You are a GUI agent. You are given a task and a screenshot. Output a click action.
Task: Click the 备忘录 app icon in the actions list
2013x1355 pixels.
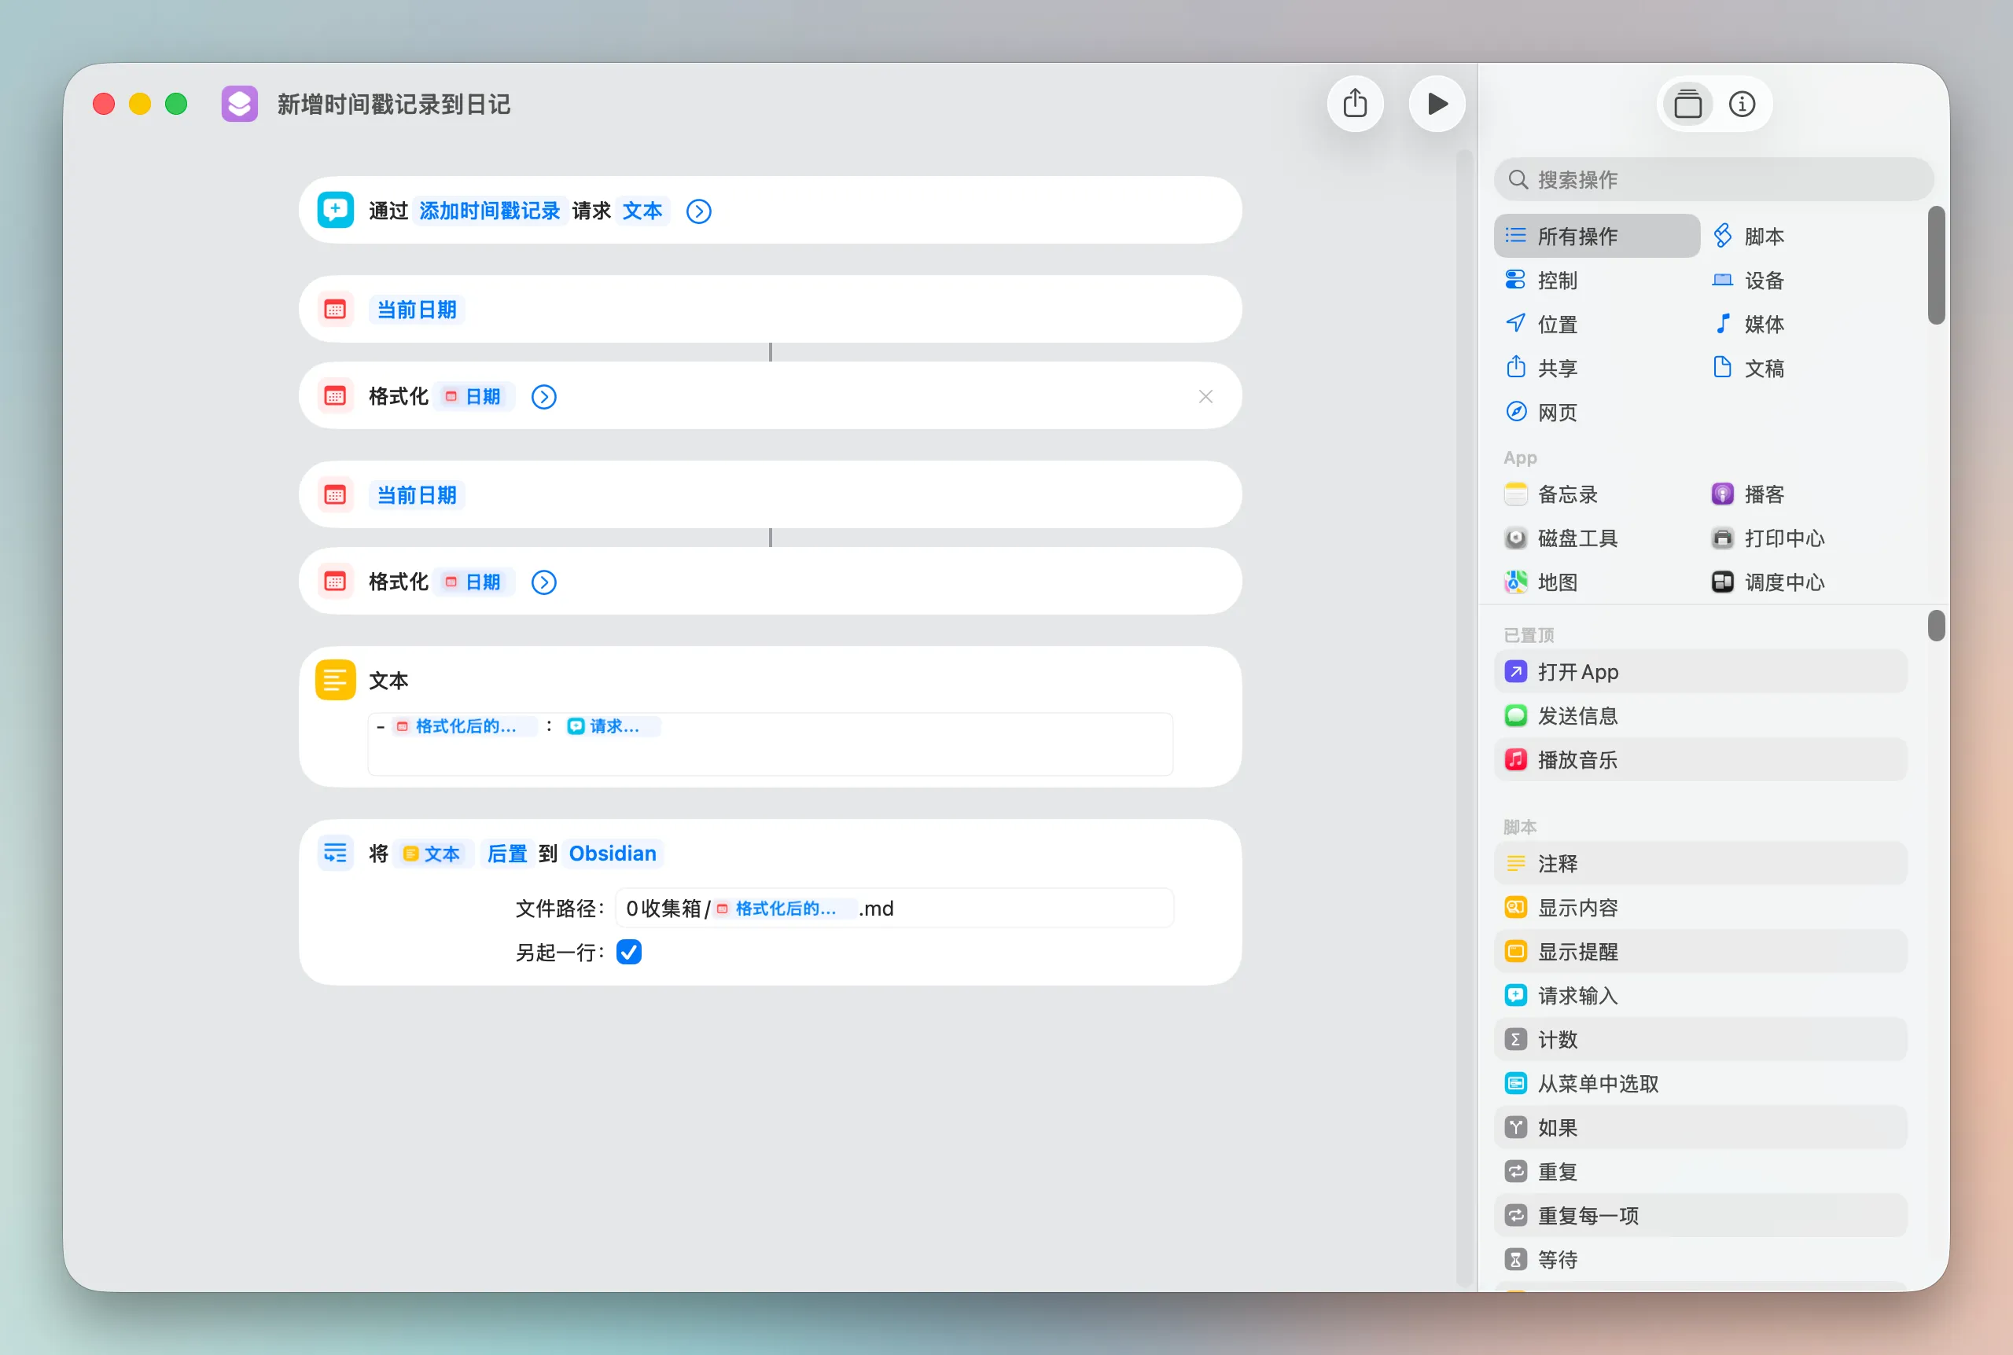point(1515,494)
